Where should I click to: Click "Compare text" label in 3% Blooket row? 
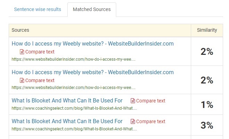pyautogui.click(x=151, y=121)
